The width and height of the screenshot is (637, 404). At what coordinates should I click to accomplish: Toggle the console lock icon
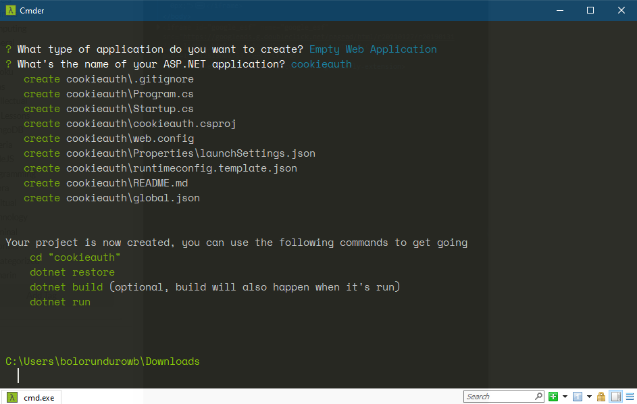tap(601, 397)
